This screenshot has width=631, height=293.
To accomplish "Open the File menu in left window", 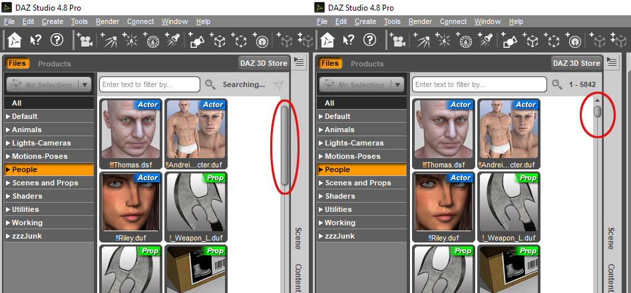I will (9, 21).
